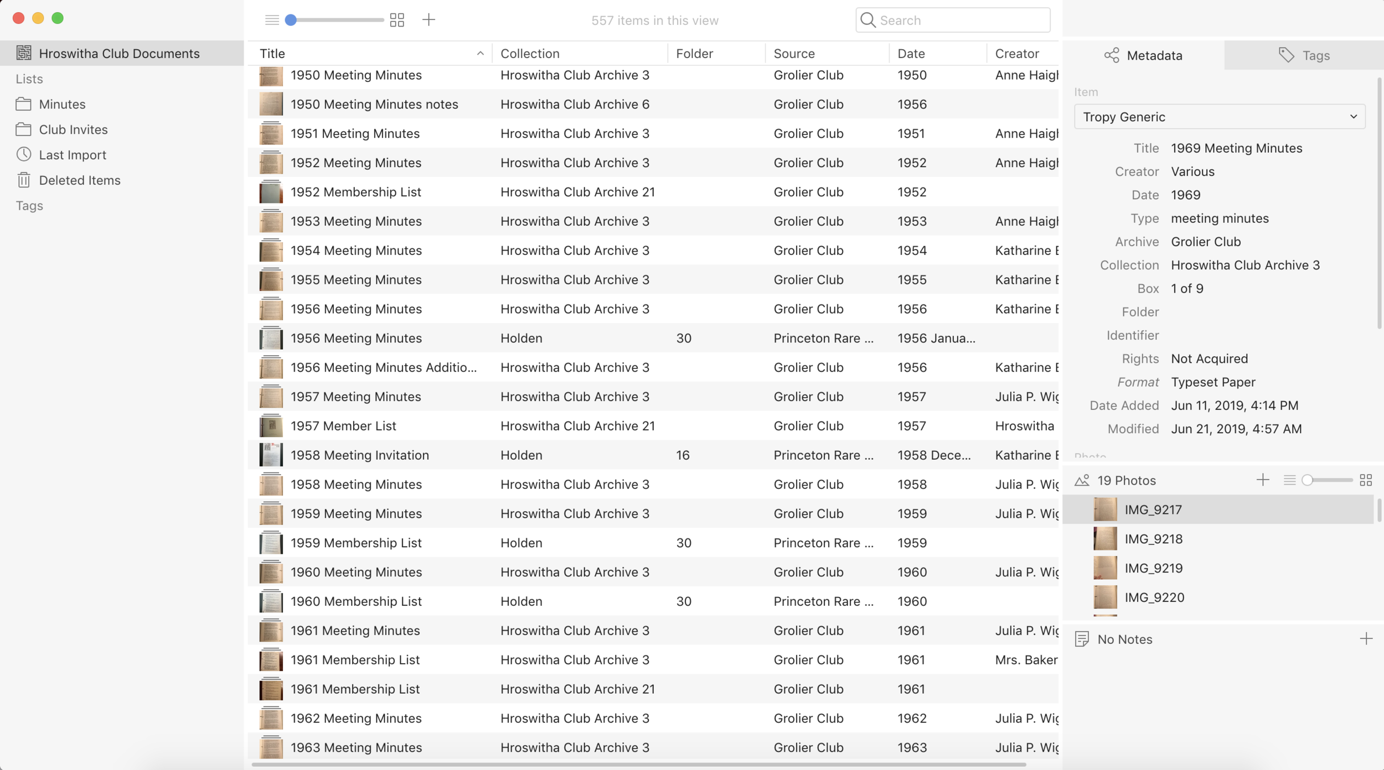Sort by the Source column header
Screen dimensions: 1384x770
[x=827, y=54]
